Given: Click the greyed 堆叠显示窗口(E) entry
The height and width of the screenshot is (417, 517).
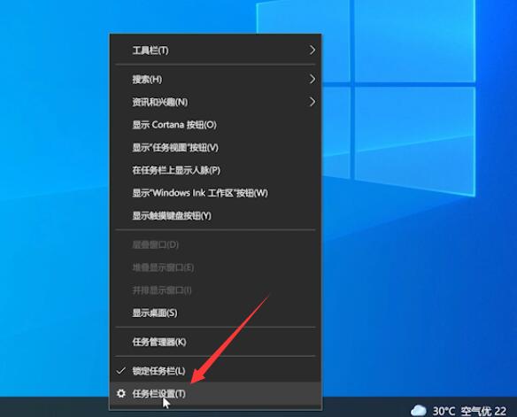Looking at the screenshot, I should click(215, 267).
